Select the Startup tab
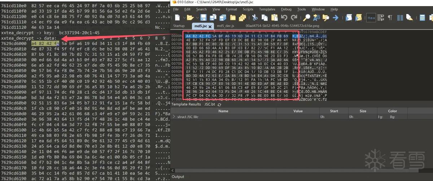 pyautogui.click(x=179, y=26)
